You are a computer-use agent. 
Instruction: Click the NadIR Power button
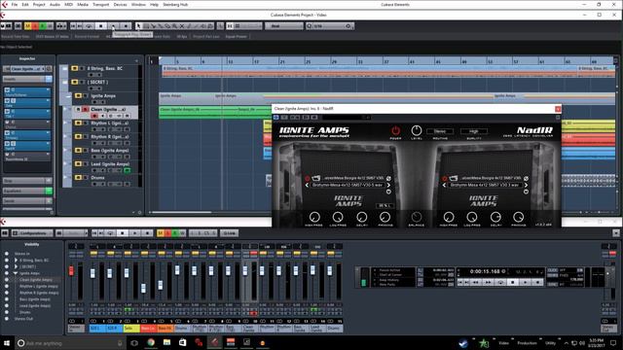tap(395, 130)
